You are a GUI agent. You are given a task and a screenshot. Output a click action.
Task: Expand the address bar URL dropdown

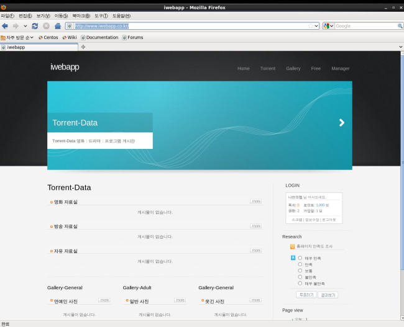[316, 26]
